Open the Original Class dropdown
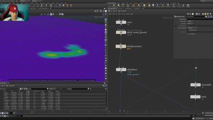This screenshot has height=120, width=213. [x=191, y=21]
